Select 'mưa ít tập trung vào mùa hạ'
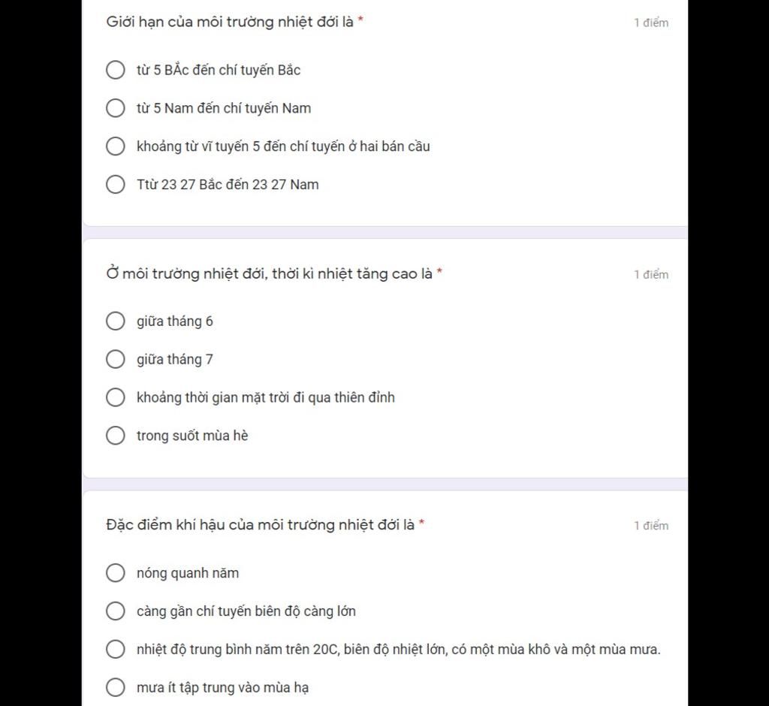 click(115, 687)
